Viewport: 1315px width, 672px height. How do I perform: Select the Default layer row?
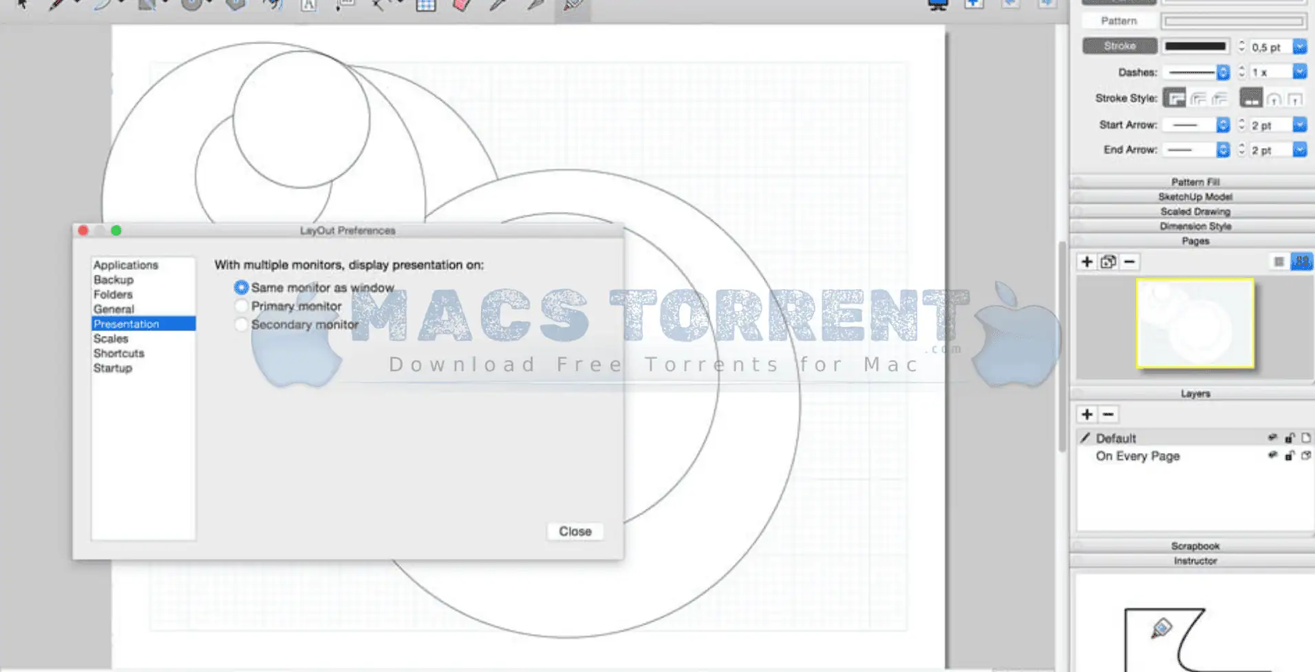click(x=1195, y=438)
